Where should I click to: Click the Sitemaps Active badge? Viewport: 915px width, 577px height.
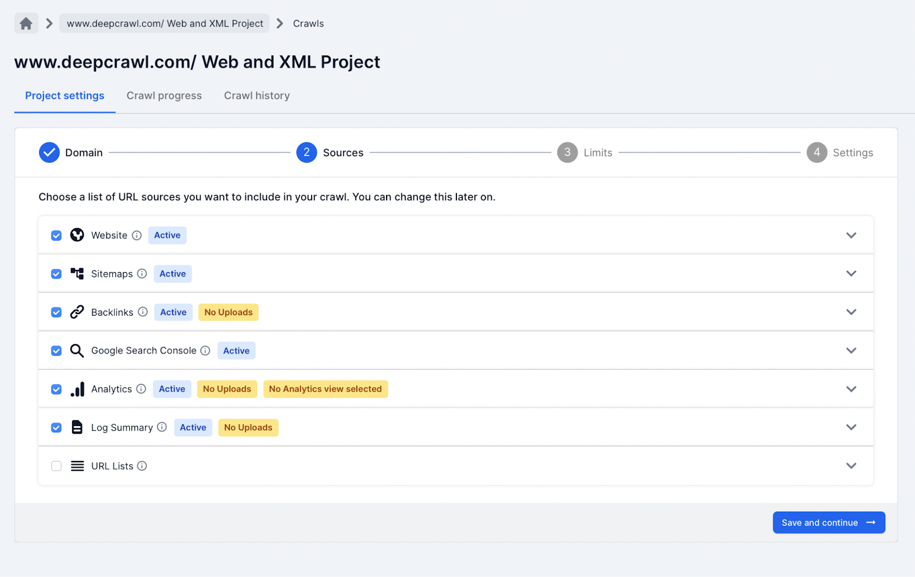(173, 274)
